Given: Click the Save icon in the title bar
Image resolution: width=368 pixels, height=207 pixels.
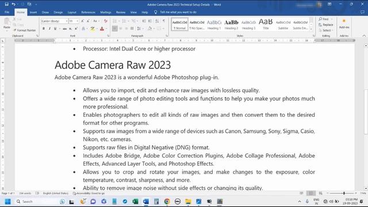Looking at the screenshot, I should [6, 4].
